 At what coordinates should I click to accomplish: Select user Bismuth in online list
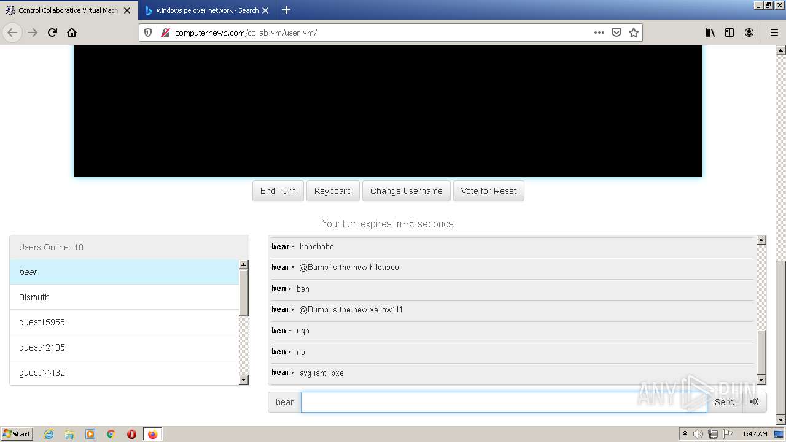click(x=124, y=297)
